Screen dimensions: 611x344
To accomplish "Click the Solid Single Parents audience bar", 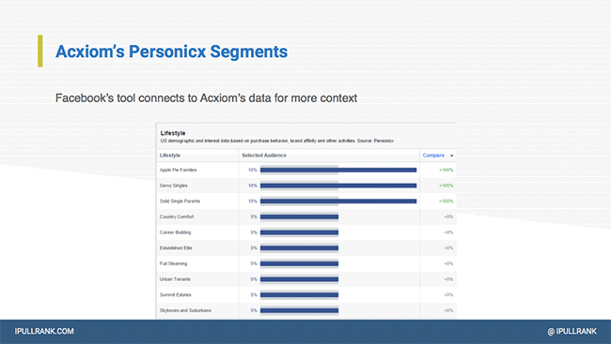I will (x=338, y=201).
